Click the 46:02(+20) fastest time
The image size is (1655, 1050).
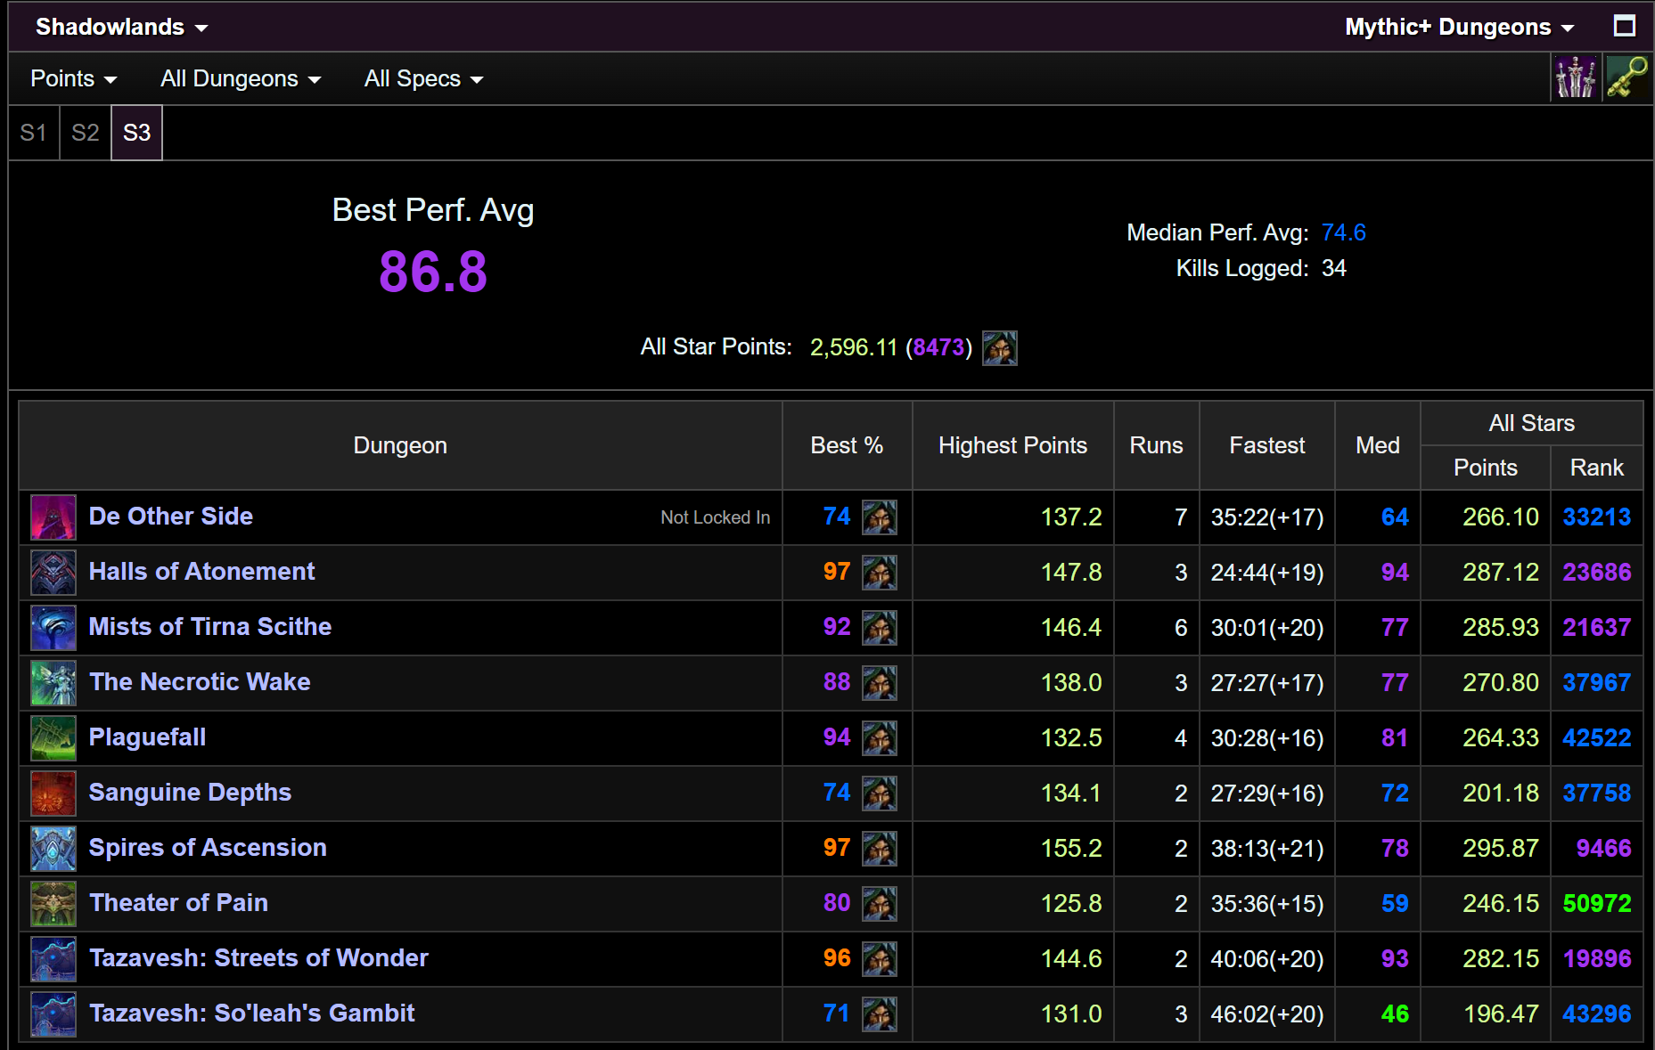[x=1266, y=1014]
